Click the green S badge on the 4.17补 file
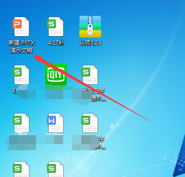 (x=51, y=24)
